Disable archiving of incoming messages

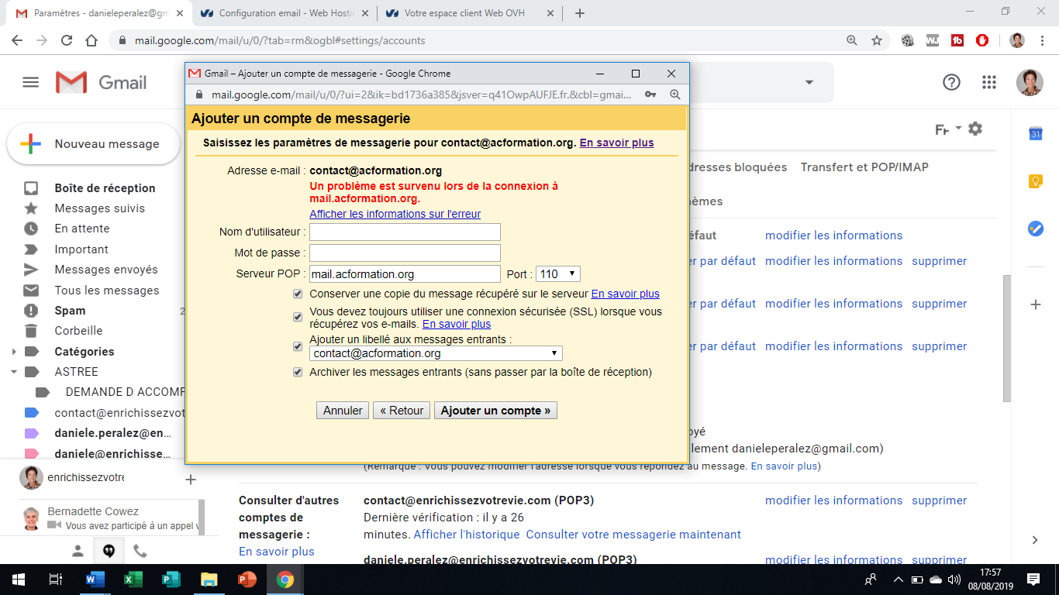298,372
